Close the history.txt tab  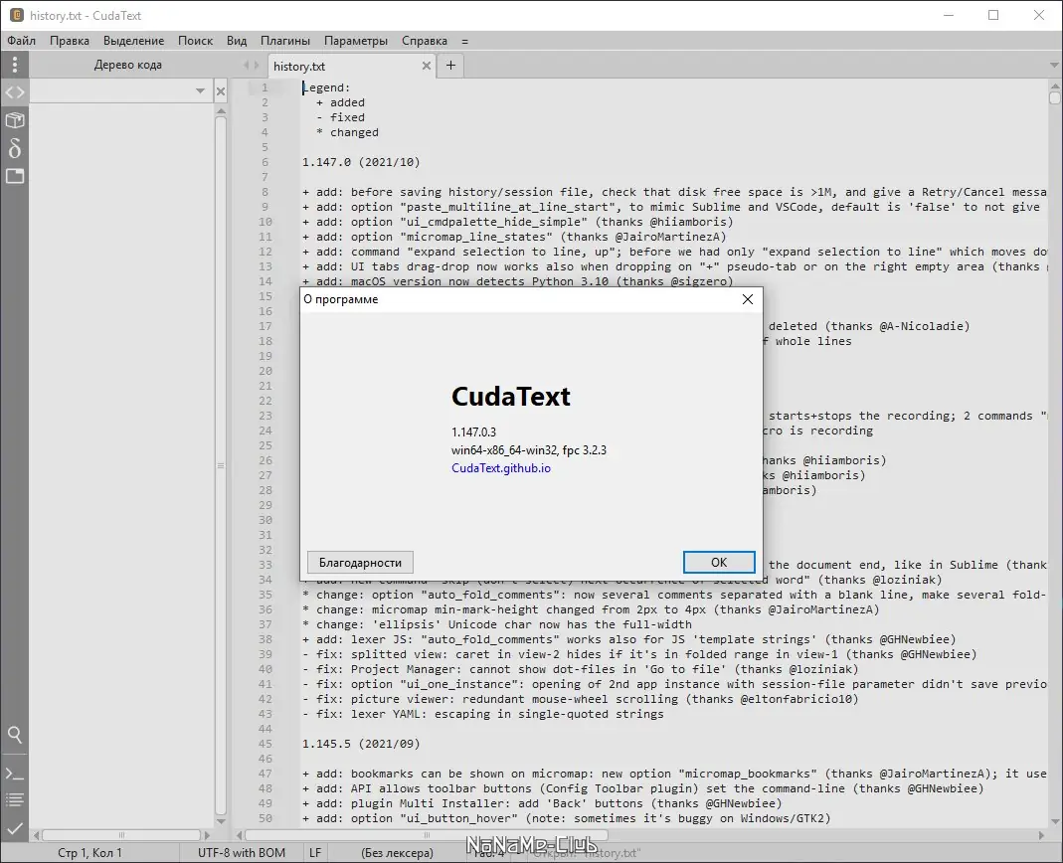427,66
